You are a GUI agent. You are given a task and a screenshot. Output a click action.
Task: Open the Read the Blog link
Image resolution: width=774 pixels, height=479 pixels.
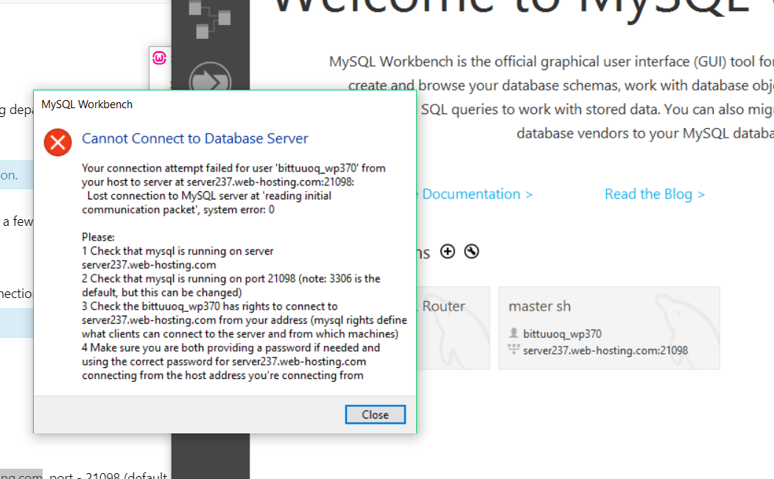click(x=655, y=194)
